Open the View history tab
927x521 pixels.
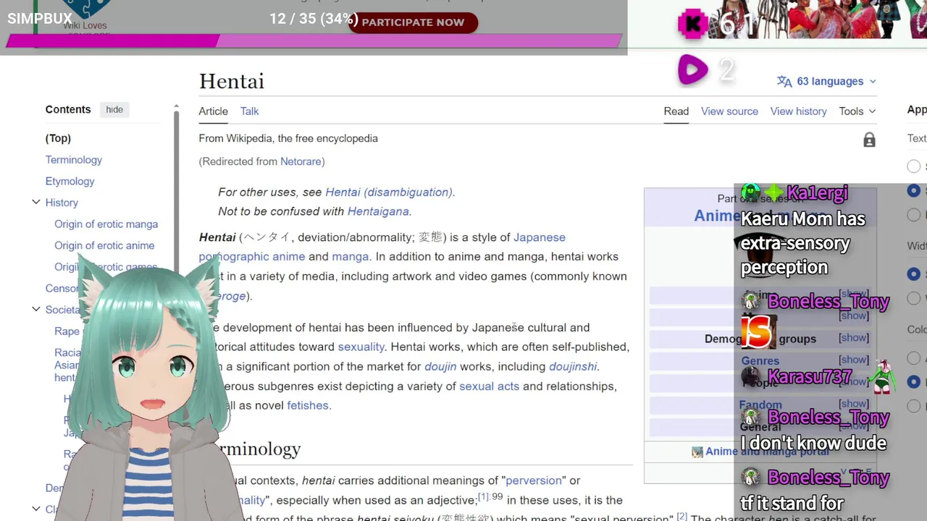pos(798,111)
